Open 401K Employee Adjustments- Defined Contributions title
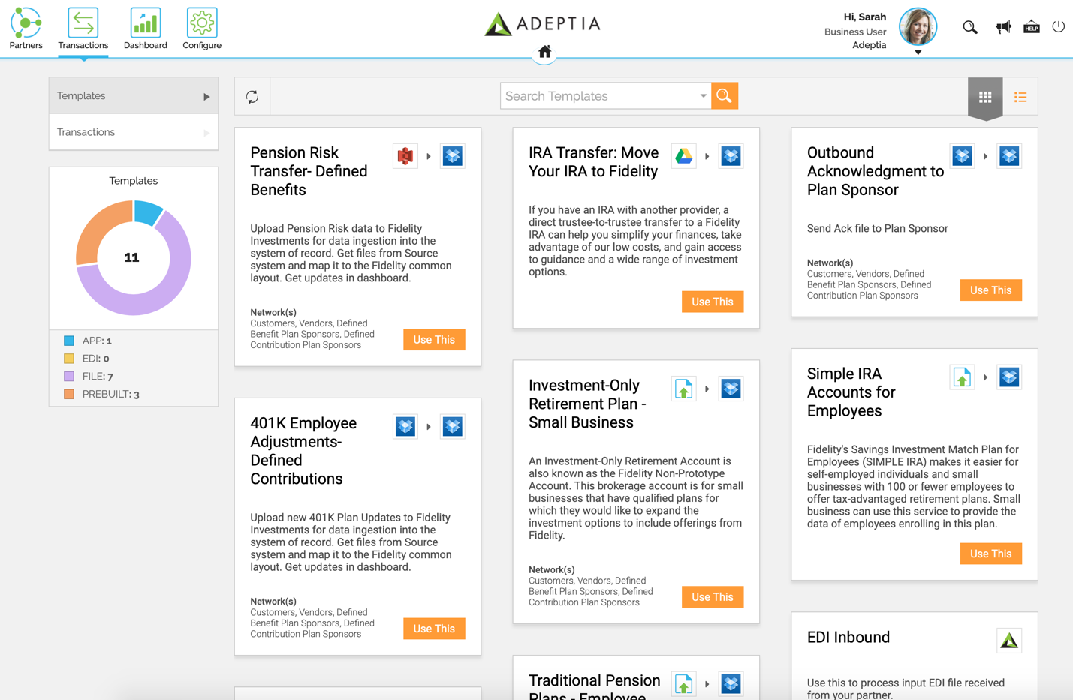Viewport: 1073px width, 700px height. point(303,451)
